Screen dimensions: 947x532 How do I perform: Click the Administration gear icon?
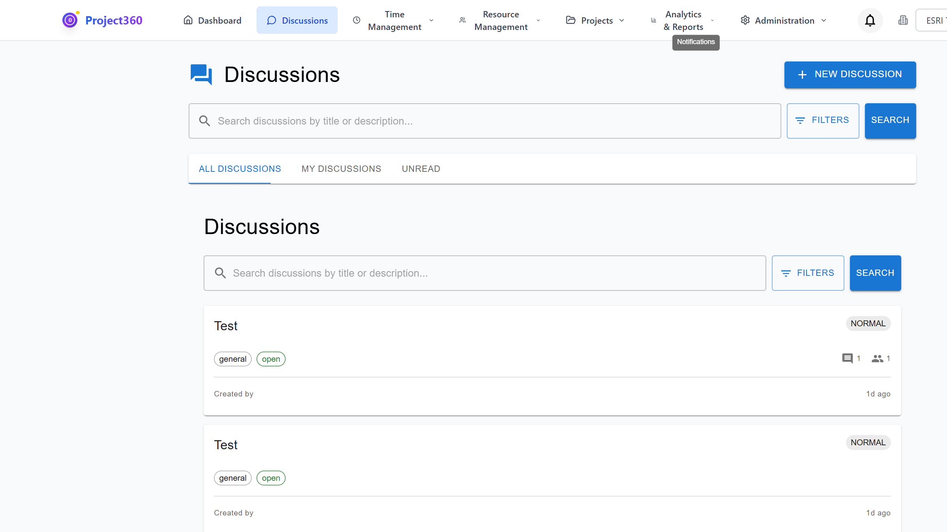pyautogui.click(x=745, y=20)
